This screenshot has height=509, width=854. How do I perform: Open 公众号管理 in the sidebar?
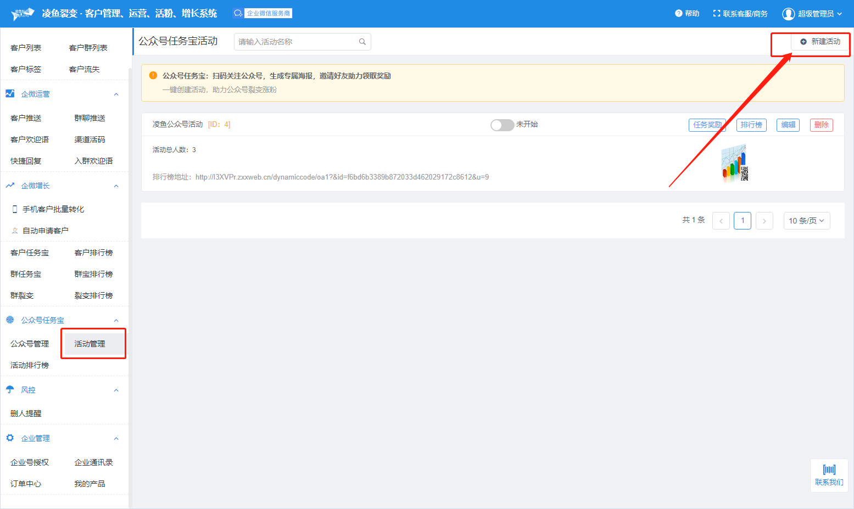point(30,344)
